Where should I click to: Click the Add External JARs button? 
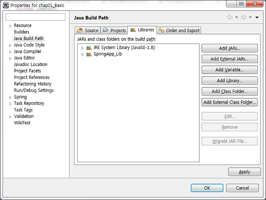tap(229, 59)
